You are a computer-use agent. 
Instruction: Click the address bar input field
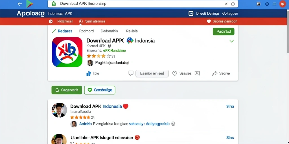(x=143, y=4)
